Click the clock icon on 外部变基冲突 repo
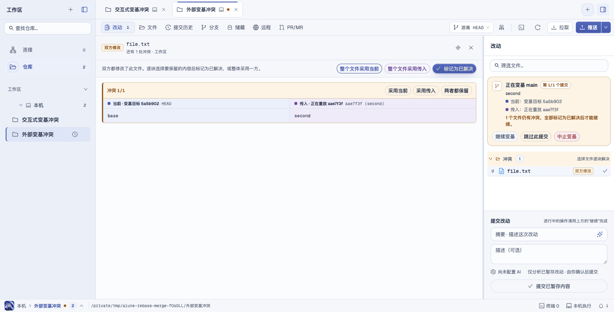This screenshot has width=614, height=312. pos(75,134)
